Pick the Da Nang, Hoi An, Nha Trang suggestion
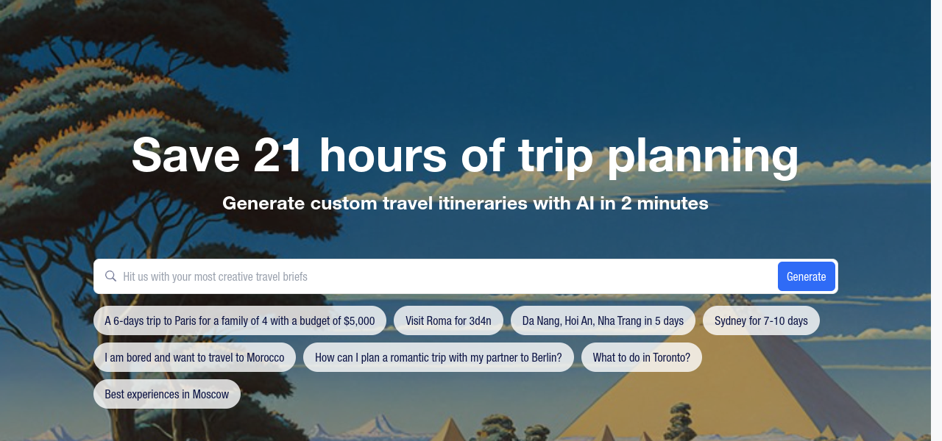The width and height of the screenshot is (942, 441). pyautogui.click(x=603, y=320)
